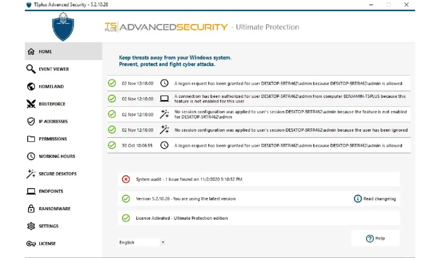Screen dimensions: 440x258
Task: Click the red X system audit icon
Action: [126, 179]
